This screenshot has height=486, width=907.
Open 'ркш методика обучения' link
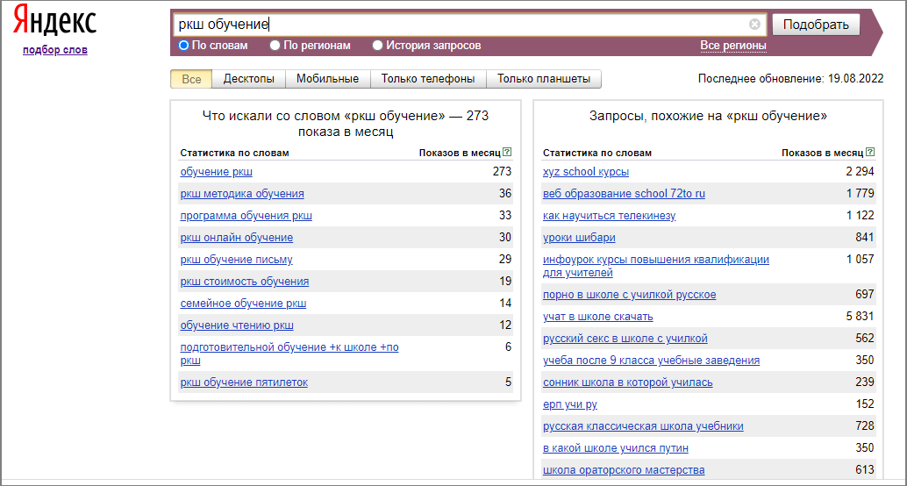coord(242,194)
